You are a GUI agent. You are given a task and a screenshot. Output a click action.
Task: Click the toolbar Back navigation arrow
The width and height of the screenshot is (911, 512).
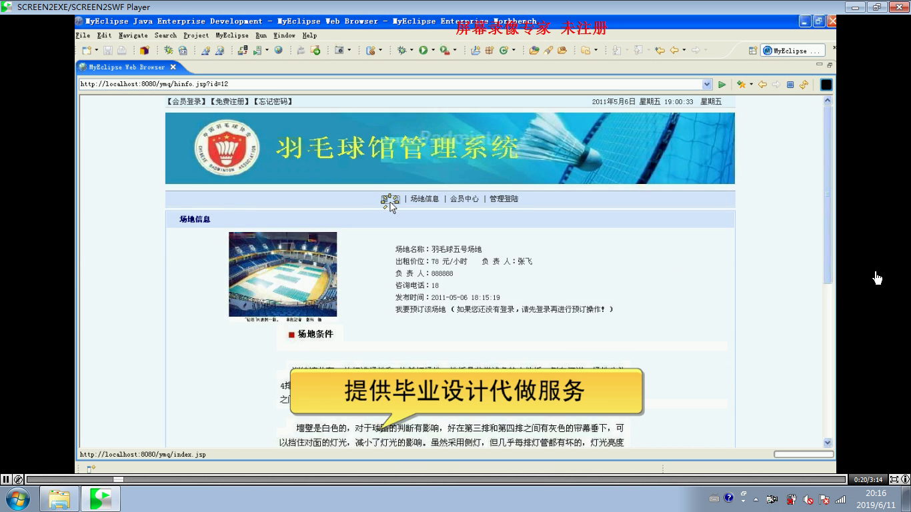(x=674, y=50)
